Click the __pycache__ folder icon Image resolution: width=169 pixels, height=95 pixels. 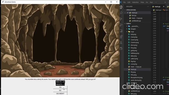pyautogui.click(x=129, y=26)
